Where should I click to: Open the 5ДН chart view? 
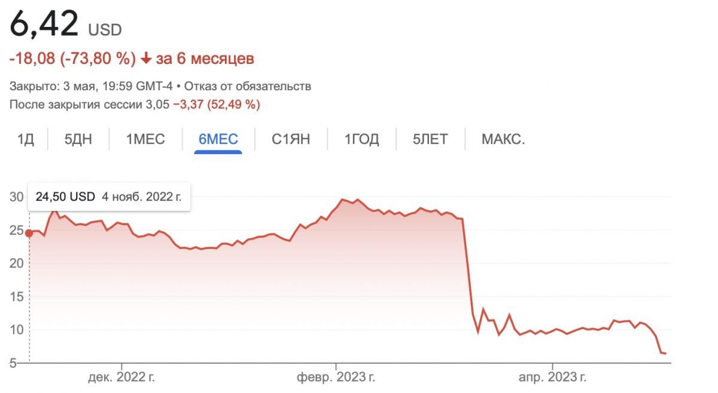pyautogui.click(x=77, y=139)
